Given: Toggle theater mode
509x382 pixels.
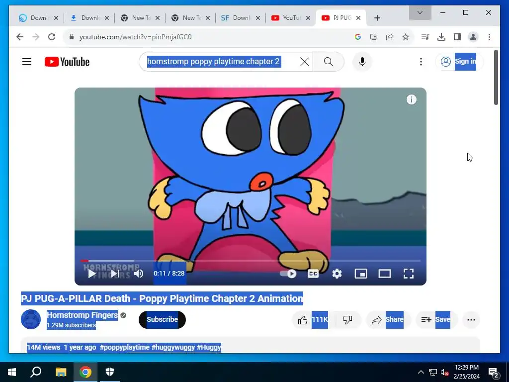Looking at the screenshot, I should (385, 274).
